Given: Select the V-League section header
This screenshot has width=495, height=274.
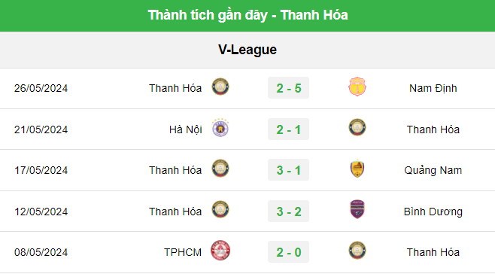Looking at the screenshot, I should point(247,50).
